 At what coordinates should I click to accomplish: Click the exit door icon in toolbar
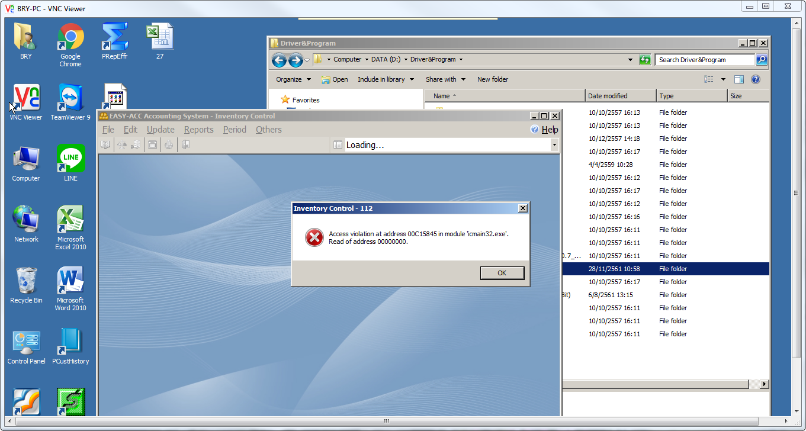tap(185, 144)
